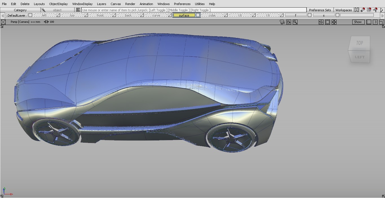Toggle the grid magnet snap icon
The image size is (385, 198).
click(369, 10)
